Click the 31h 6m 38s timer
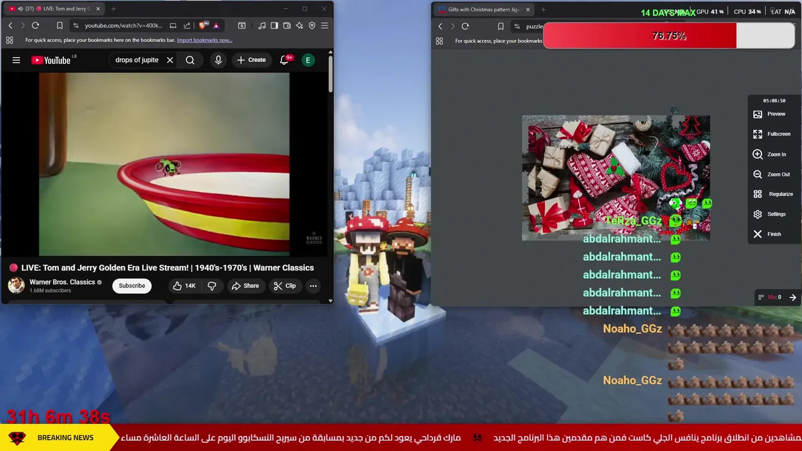 (x=58, y=416)
